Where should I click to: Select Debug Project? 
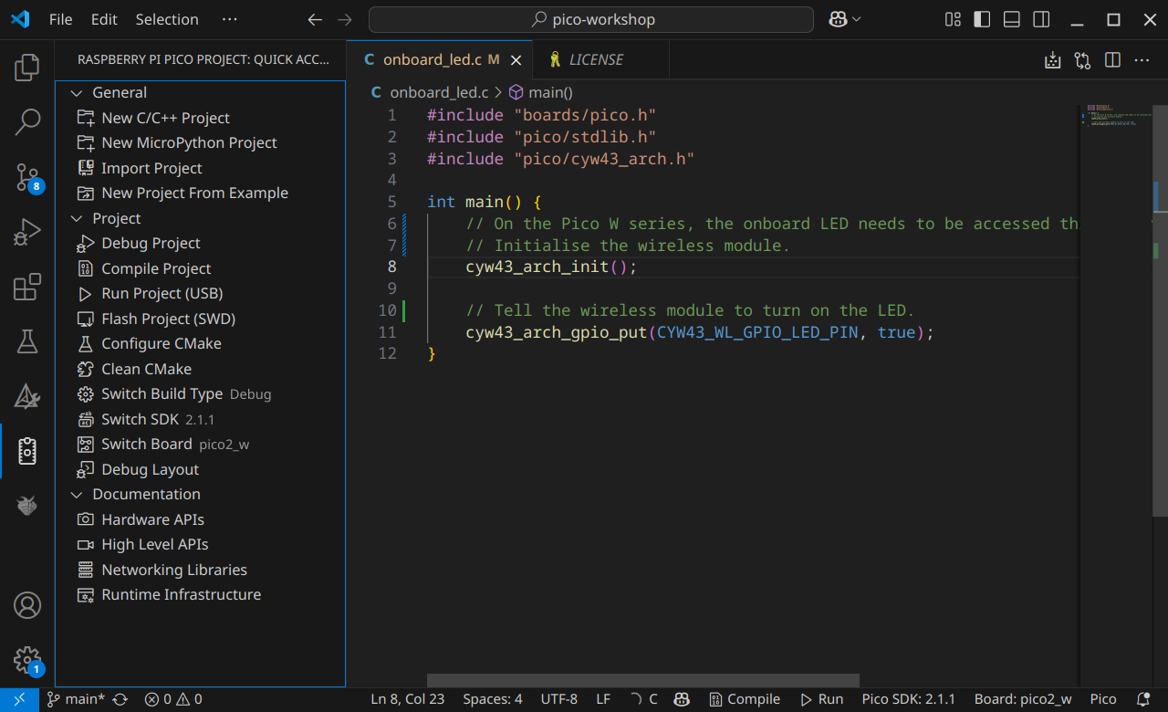[200, 243]
